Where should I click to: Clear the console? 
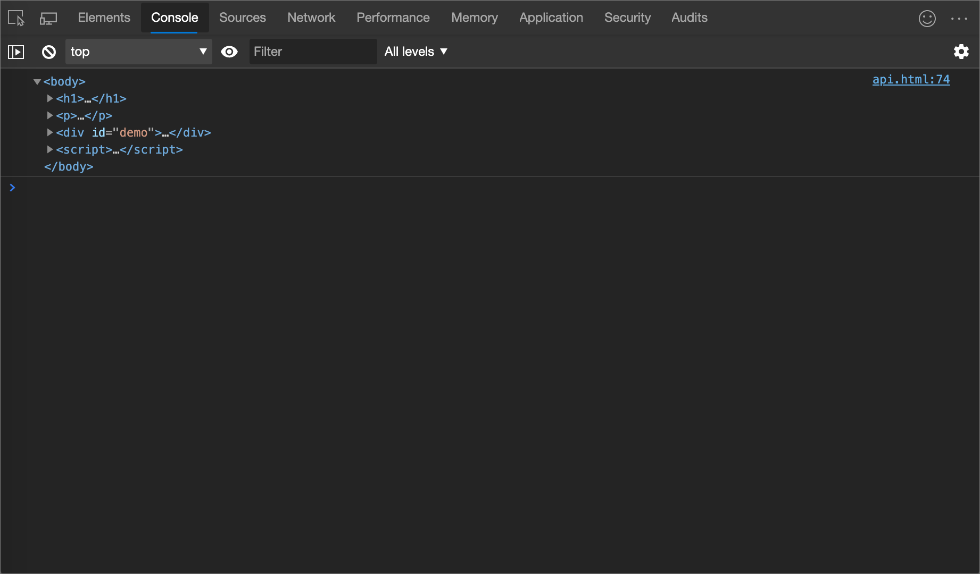tap(48, 52)
